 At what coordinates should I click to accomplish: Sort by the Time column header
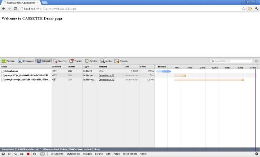pos(147,67)
